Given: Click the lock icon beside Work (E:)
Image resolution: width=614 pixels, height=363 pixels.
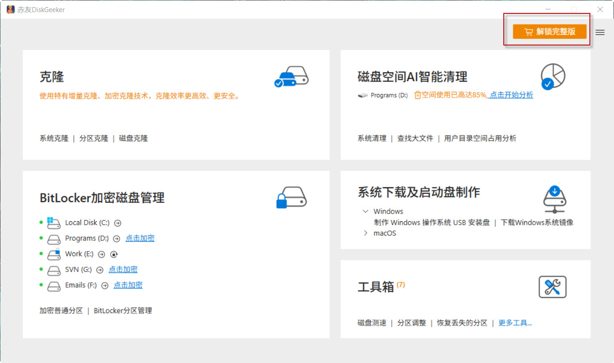Looking at the screenshot, I should 114,254.
